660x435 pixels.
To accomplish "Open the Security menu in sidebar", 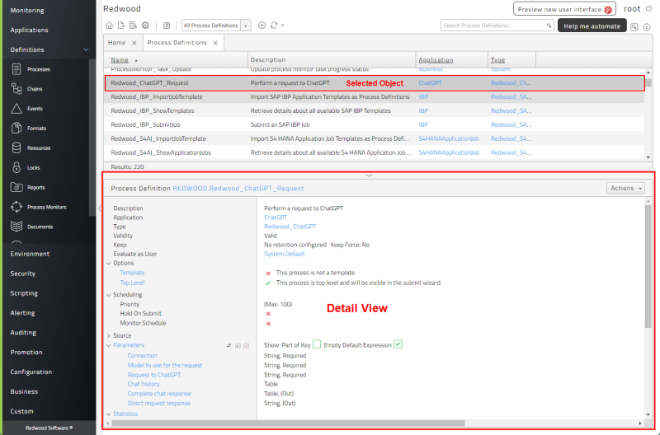I will (23, 274).
